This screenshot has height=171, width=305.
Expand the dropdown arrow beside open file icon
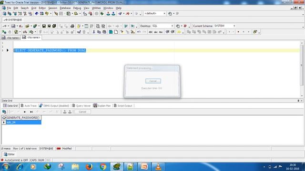pyautogui.click(x=31, y=26)
